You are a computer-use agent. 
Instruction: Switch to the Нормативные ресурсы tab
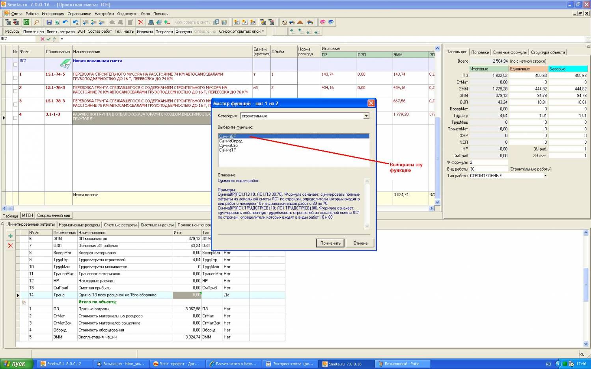(79, 225)
